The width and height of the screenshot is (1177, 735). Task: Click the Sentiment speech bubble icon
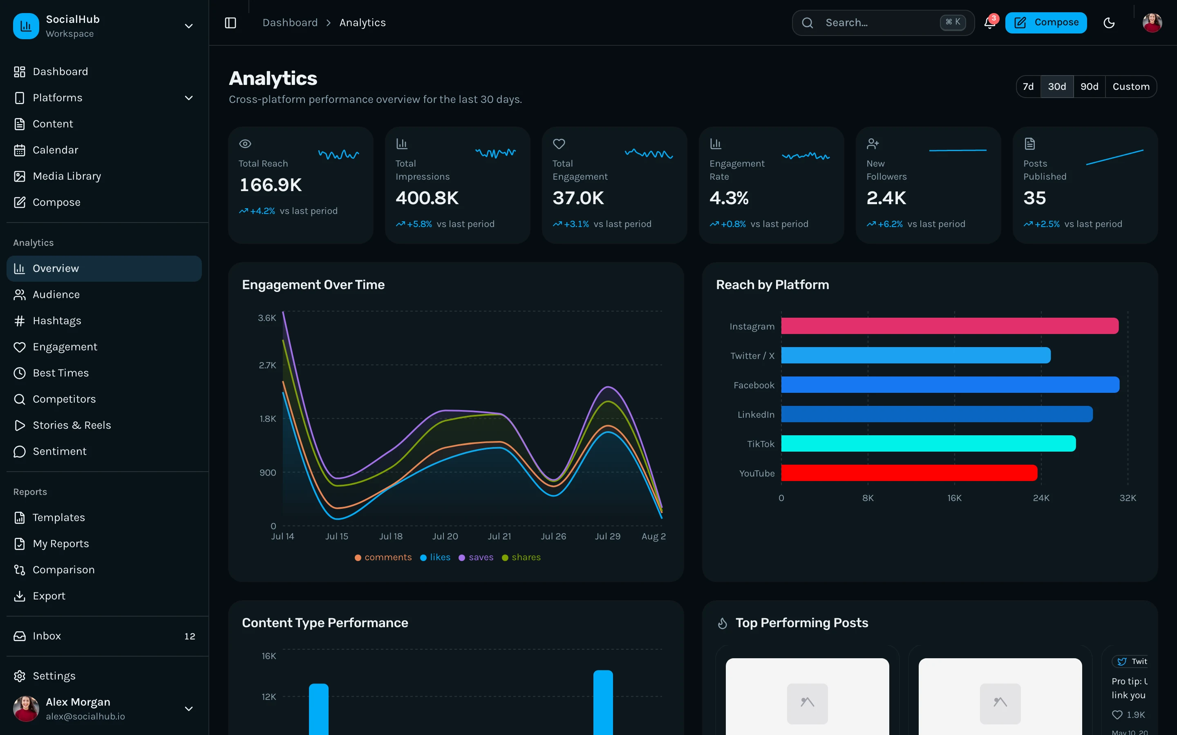(x=20, y=452)
